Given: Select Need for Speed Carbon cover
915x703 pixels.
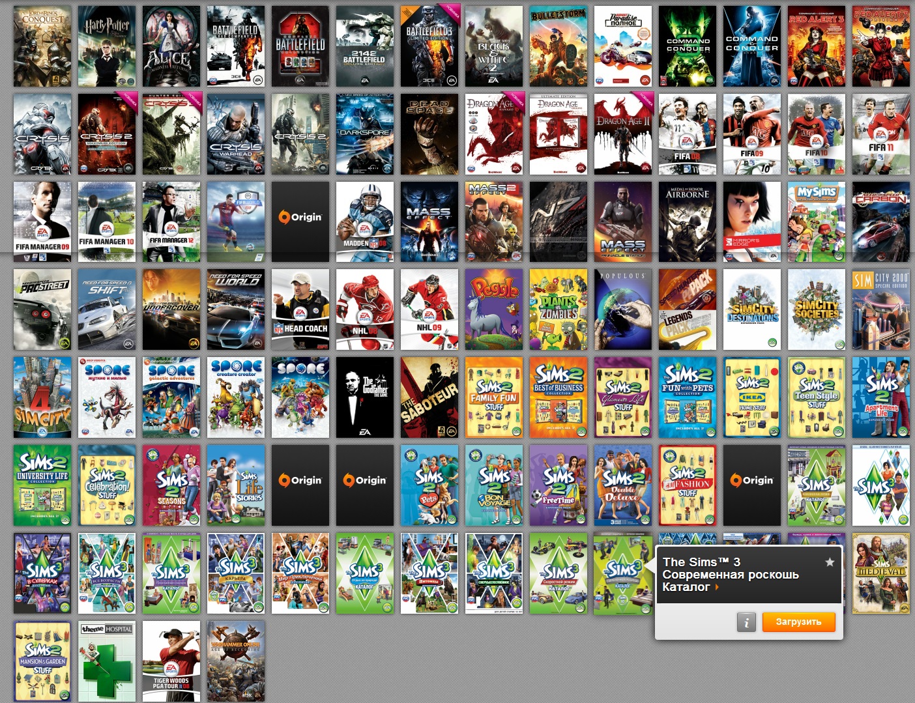Looking at the screenshot, I should click(x=881, y=222).
